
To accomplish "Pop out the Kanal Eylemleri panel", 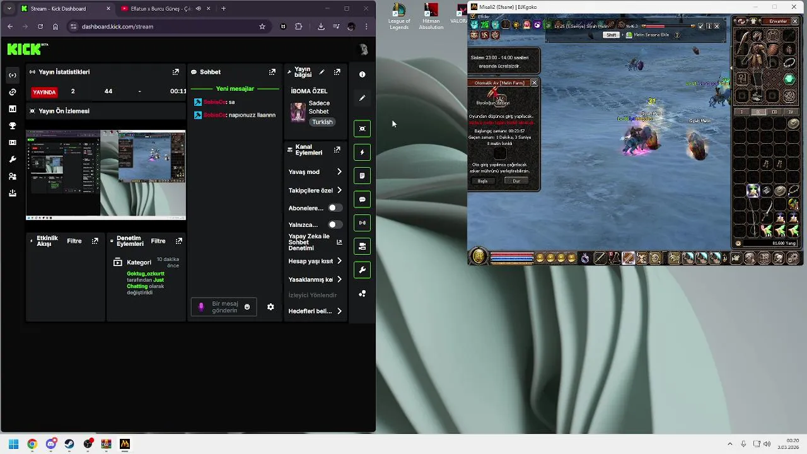I will point(337,149).
